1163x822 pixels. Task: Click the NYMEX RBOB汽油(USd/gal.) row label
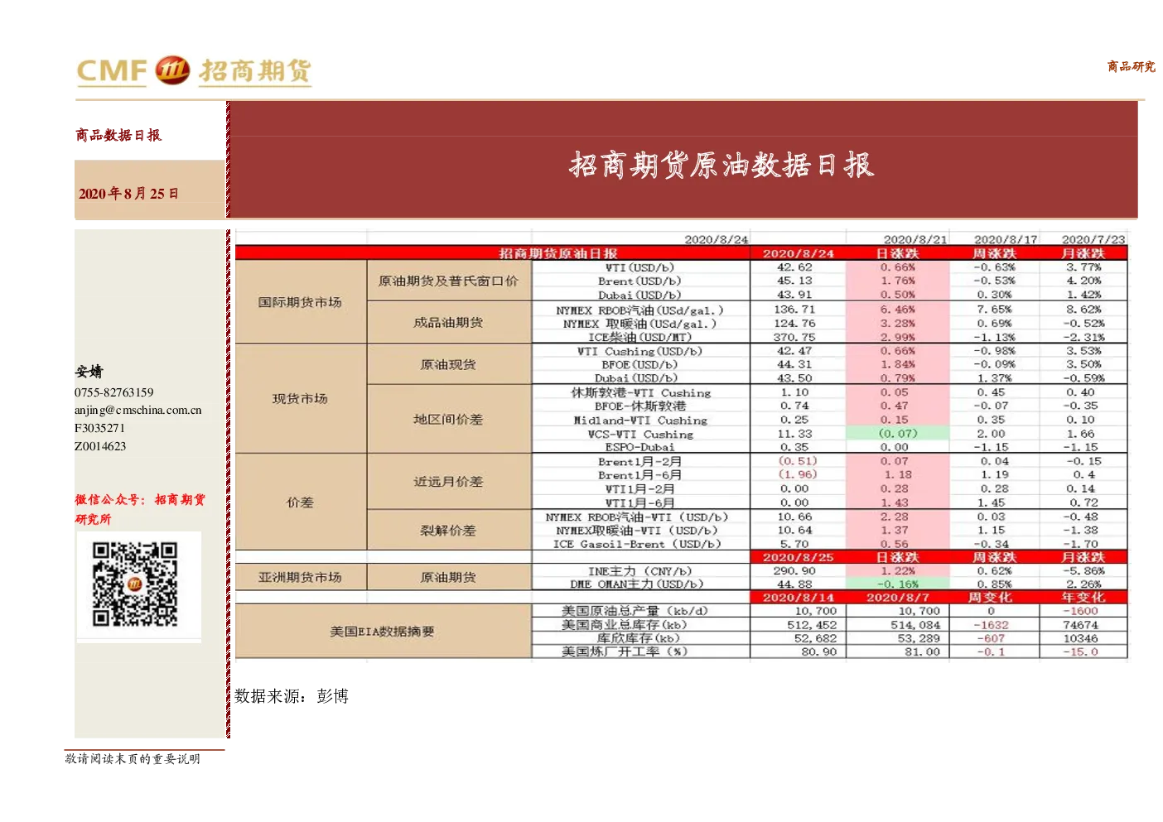point(640,310)
